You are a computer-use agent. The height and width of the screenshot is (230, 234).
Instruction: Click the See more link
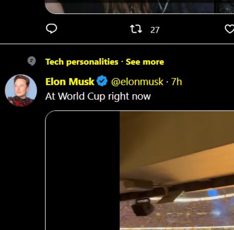click(145, 62)
